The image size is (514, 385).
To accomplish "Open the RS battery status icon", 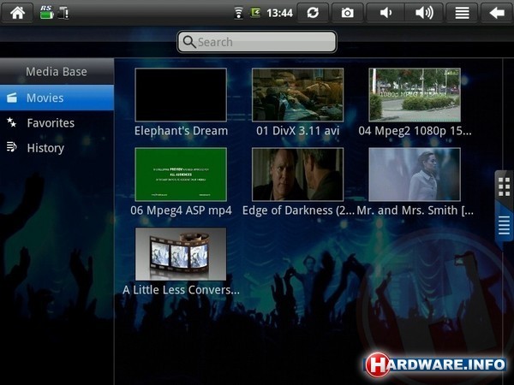I will [x=46, y=13].
